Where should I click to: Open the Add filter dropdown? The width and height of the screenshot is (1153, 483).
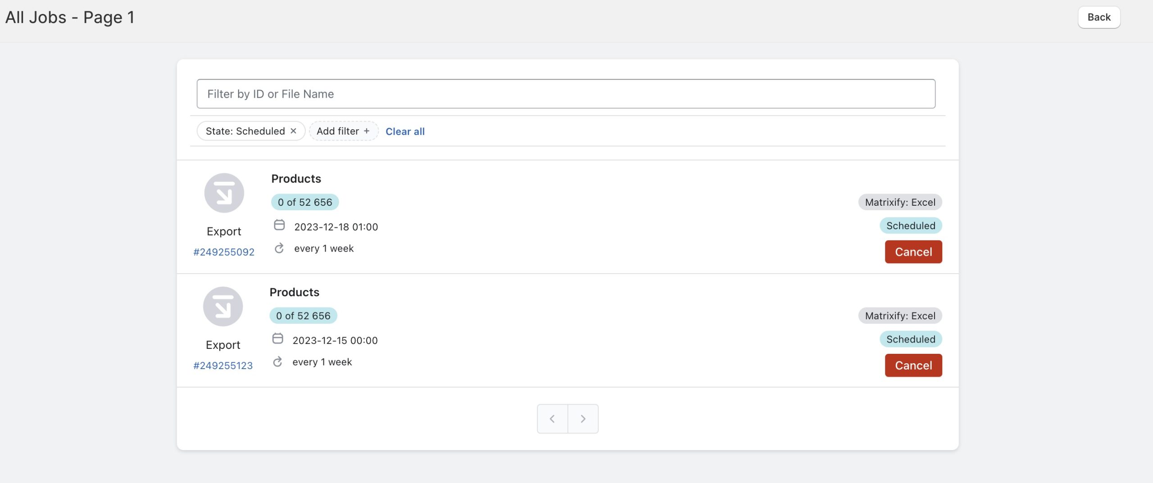coord(343,131)
